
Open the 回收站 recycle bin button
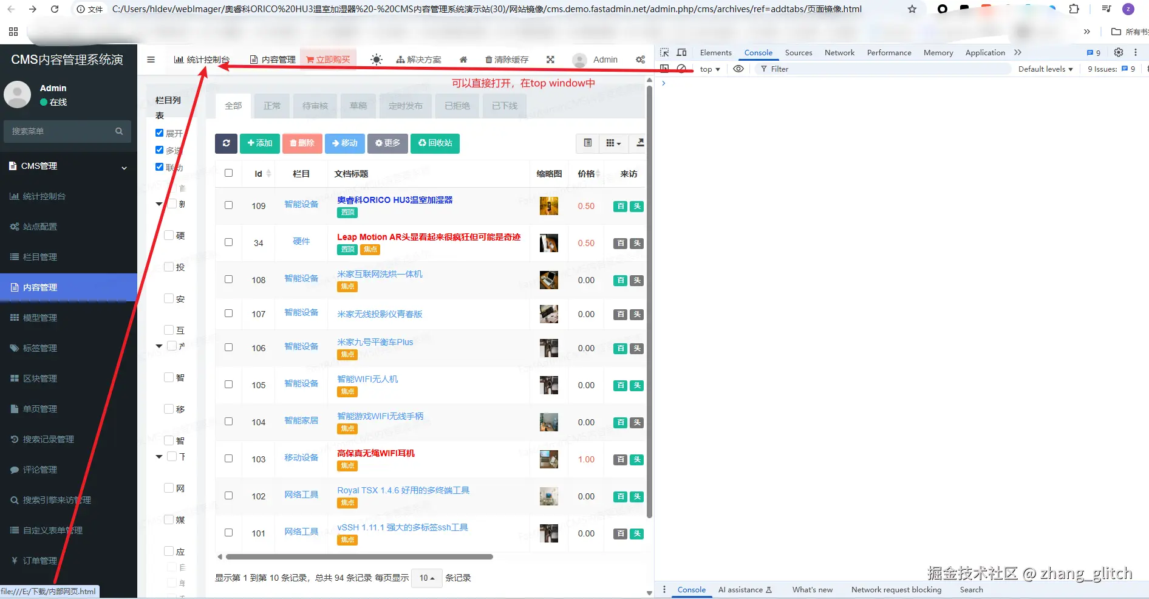click(435, 143)
